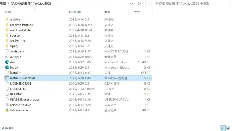Click the Edge icon next to doc
This screenshot has width=232, height=131.
click(x=7, y=62)
